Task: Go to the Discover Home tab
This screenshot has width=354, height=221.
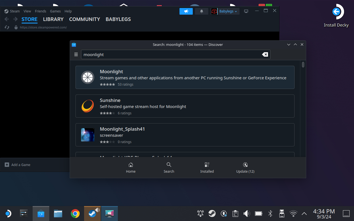Action: pyautogui.click(x=131, y=168)
